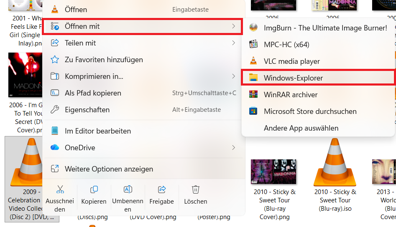
Task: Click the wrench icon next to Eigenschaften
Action: point(55,110)
